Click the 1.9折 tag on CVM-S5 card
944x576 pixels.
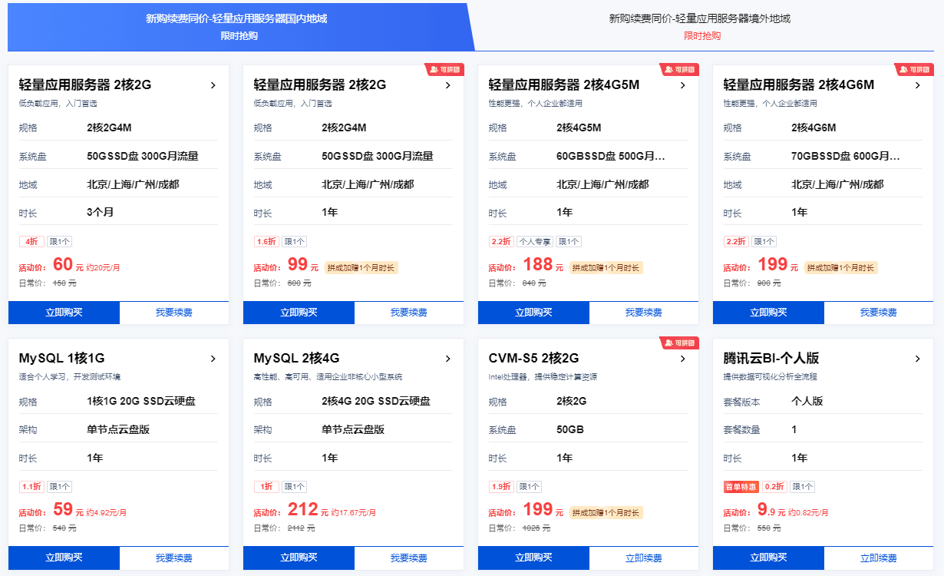501,486
